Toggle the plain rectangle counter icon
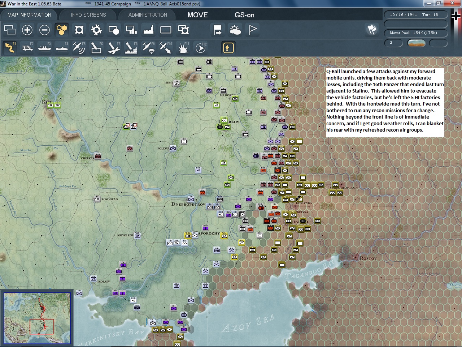Screen dimensions: 462x347 pyautogui.click(x=166, y=30)
